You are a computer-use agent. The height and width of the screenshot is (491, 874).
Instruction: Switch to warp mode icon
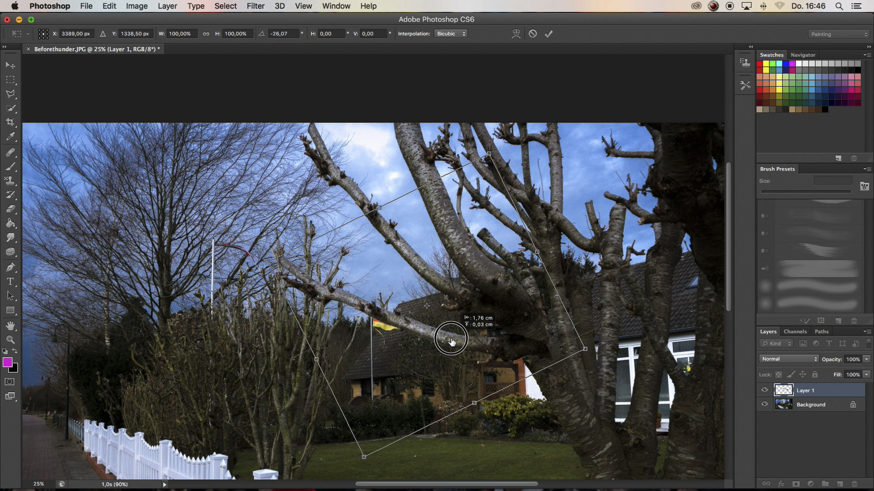point(516,34)
